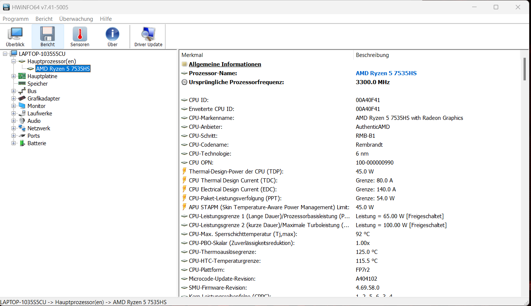Viewport: 531px width, 306px height.
Task: Expand the Audio tree node
Action: coord(14,121)
